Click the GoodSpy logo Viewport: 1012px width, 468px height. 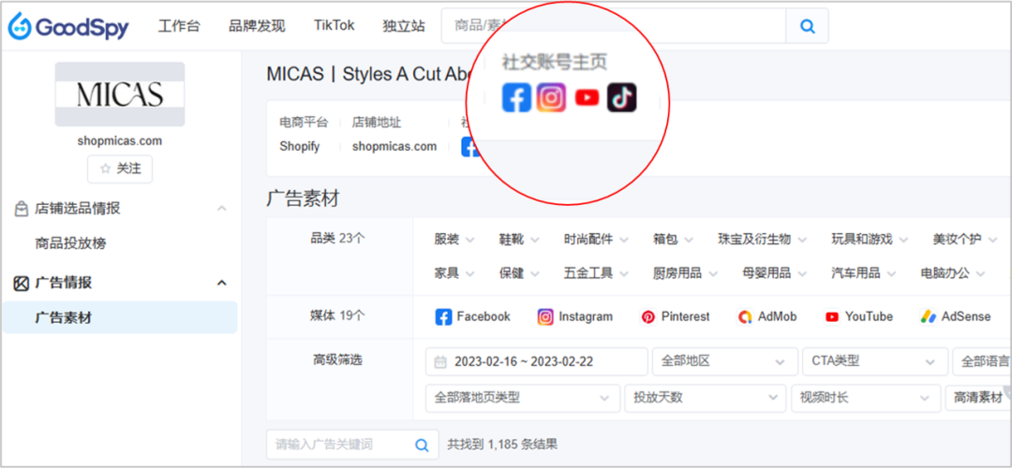pyautogui.click(x=68, y=26)
